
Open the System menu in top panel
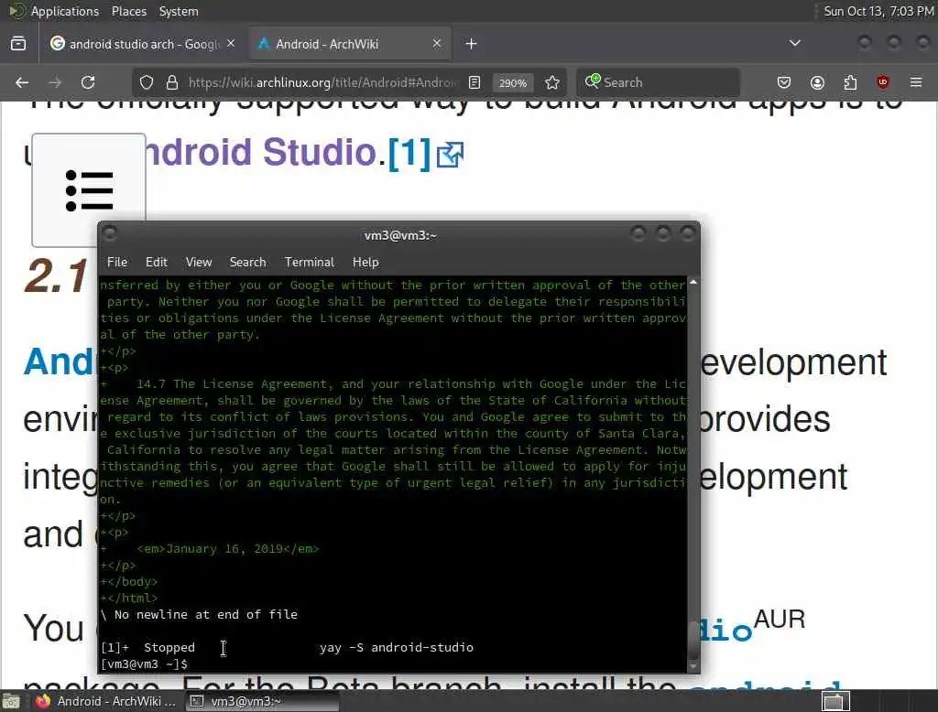click(x=179, y=11)
